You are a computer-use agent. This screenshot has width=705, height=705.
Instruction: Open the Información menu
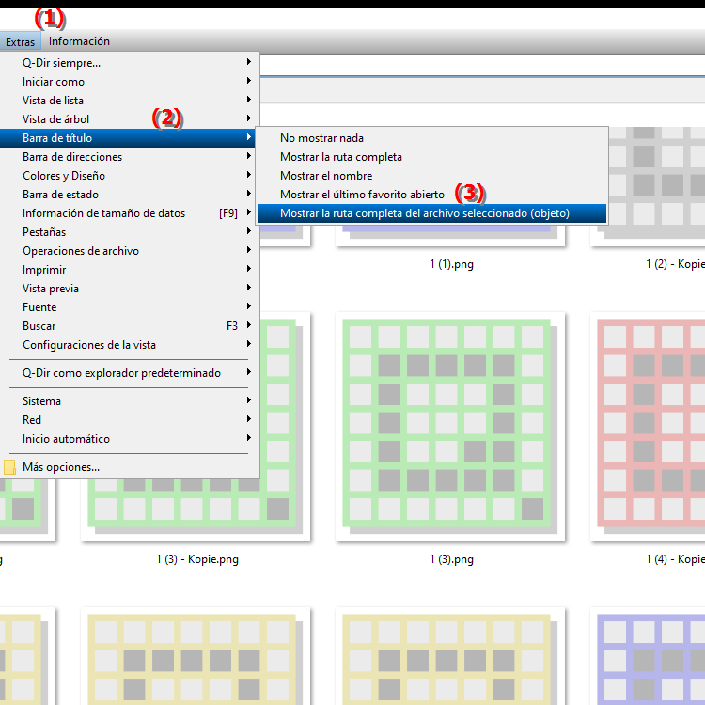79,41
